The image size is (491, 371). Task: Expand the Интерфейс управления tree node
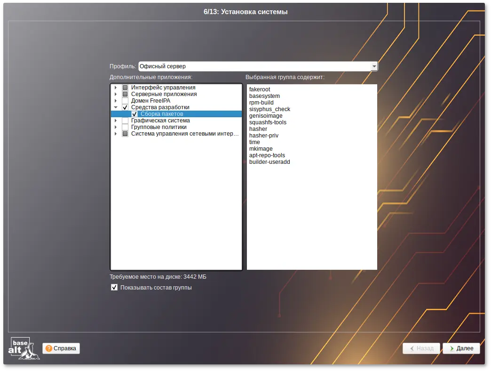(x=115, y=88)
